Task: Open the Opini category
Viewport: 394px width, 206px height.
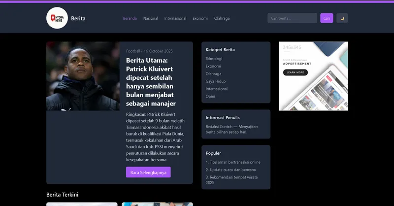Action: click(210, 96)
